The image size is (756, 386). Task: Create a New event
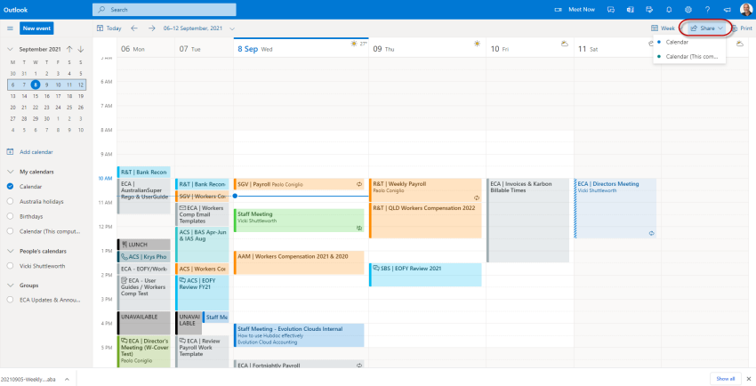click(x=36, y=28)
